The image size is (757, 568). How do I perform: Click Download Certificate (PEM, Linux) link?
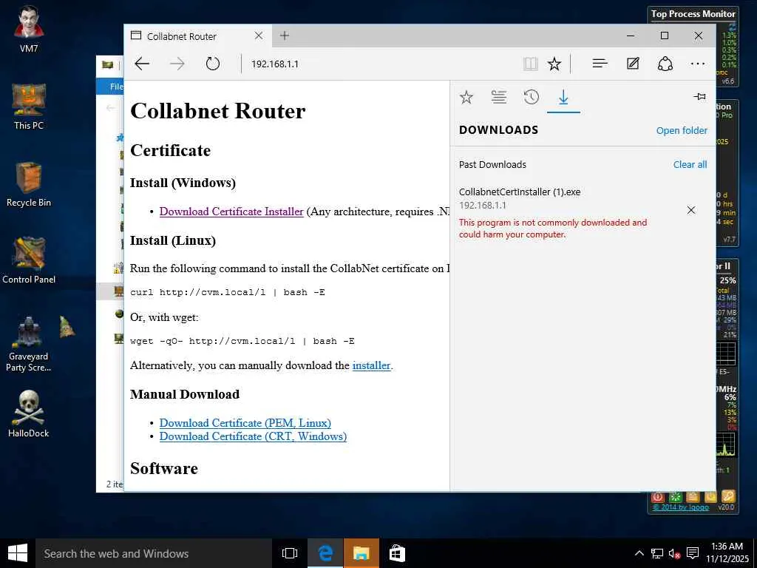[245, 423]
